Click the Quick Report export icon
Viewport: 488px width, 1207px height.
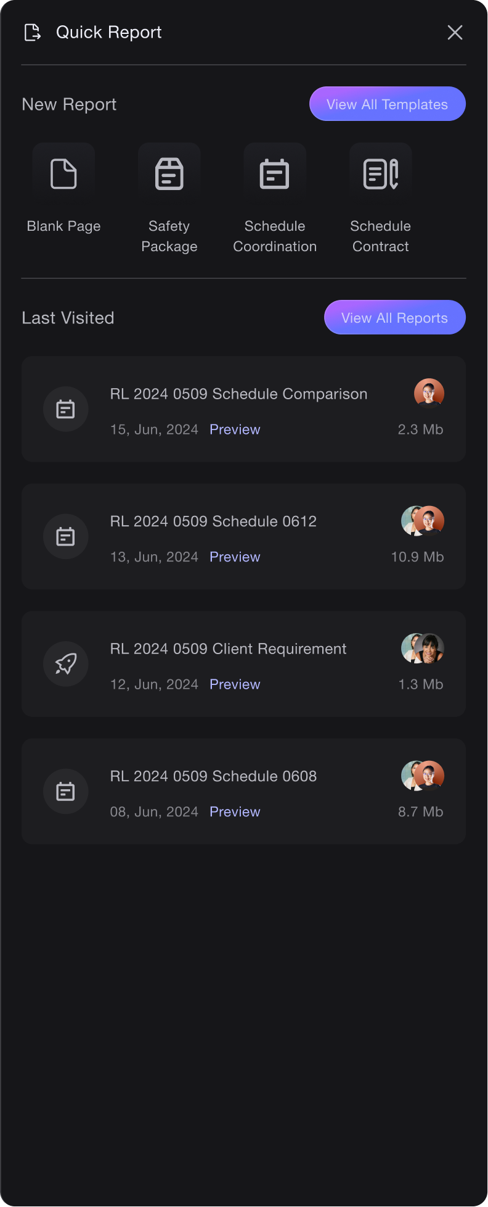coord(32,32)
